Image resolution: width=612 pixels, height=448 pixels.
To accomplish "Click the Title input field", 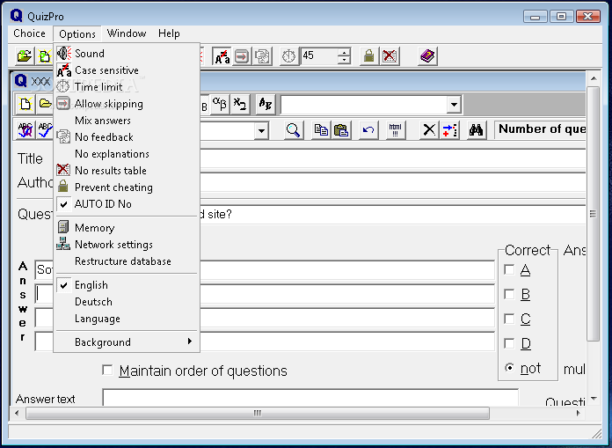I will pyautogui.click(x=393, y=160).
